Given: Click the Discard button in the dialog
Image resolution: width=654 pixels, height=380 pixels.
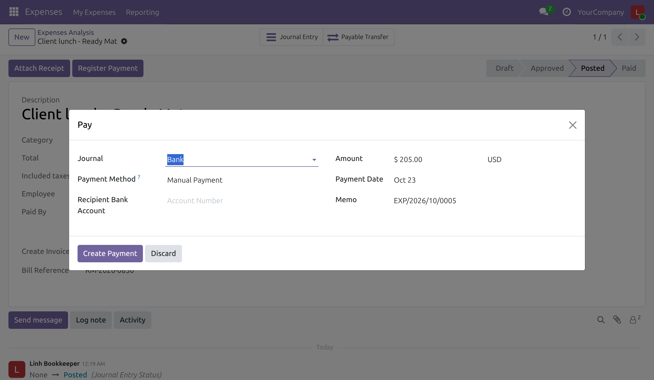Looking at the screenshot, I should 163,254.
